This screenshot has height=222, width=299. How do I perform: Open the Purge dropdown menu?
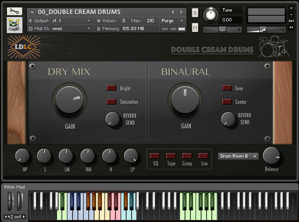click(172, 20)
